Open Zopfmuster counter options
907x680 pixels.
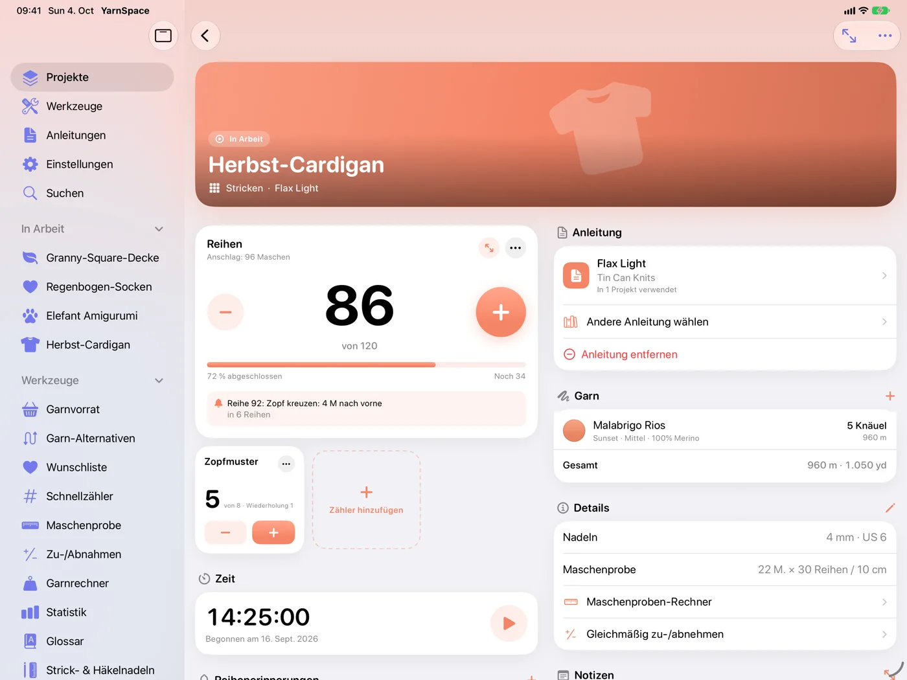tap(286, 464)
